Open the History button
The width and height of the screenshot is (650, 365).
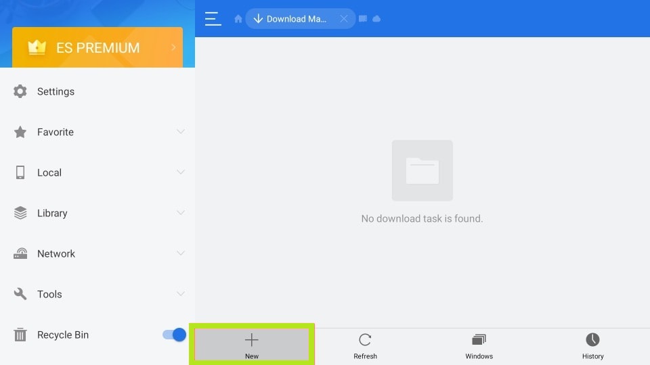[x=593, y=346]
